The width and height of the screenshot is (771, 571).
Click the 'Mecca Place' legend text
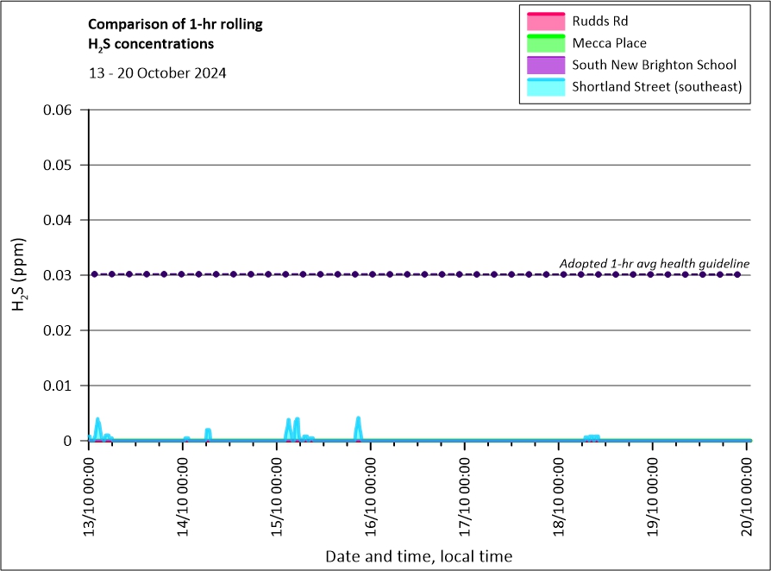tap(609, 43)
